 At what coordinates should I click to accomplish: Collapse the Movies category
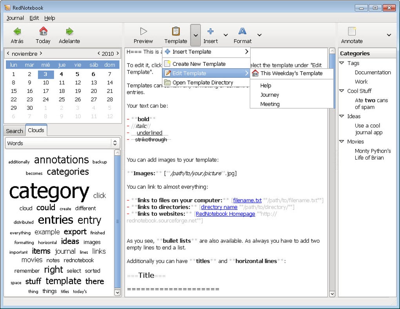pyautogui.click(x=342, y=142)
